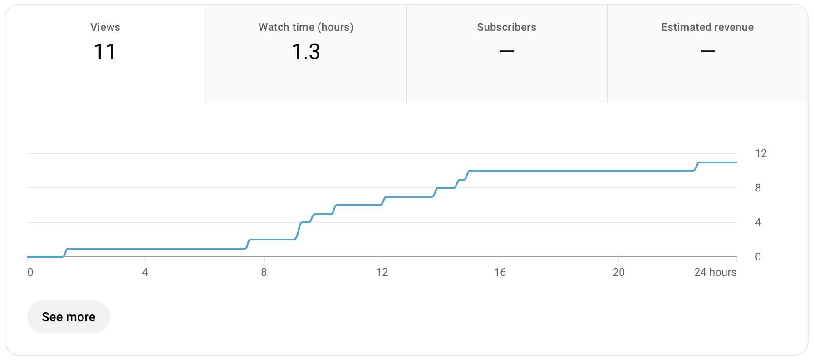Click the x-axis label 12
Image resolution: width=814 pixels, height=363 pixels.
[382, 272]
